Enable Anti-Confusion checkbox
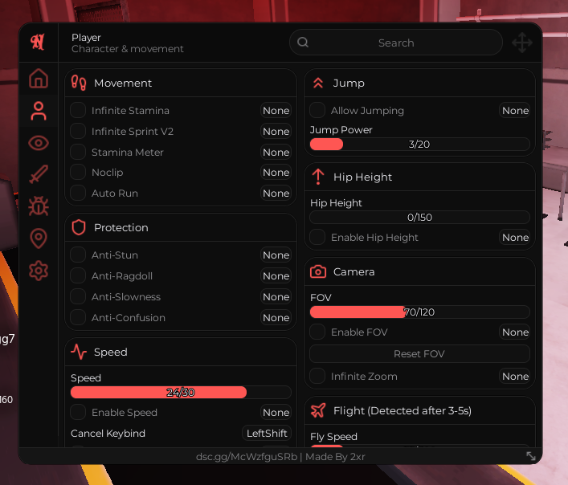The width and height of the screenshot is (568, 485). pyautogui.click(x=78, y=317)
